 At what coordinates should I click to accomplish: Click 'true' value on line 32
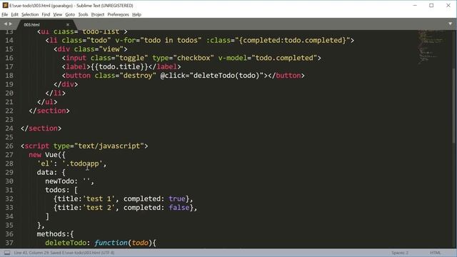click(x=177, y=198)
